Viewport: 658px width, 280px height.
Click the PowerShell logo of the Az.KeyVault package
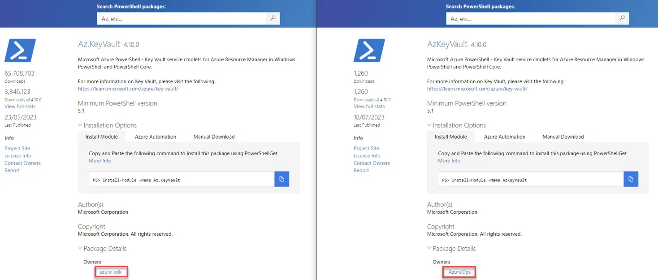pyautogui.click(x=20, y=50)
